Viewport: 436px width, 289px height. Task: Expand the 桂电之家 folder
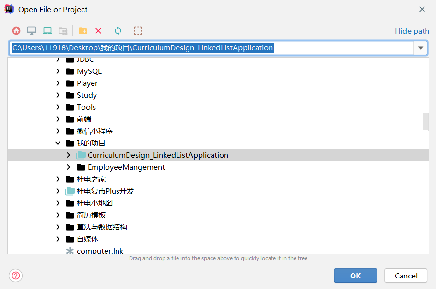[x=58, y=179]
